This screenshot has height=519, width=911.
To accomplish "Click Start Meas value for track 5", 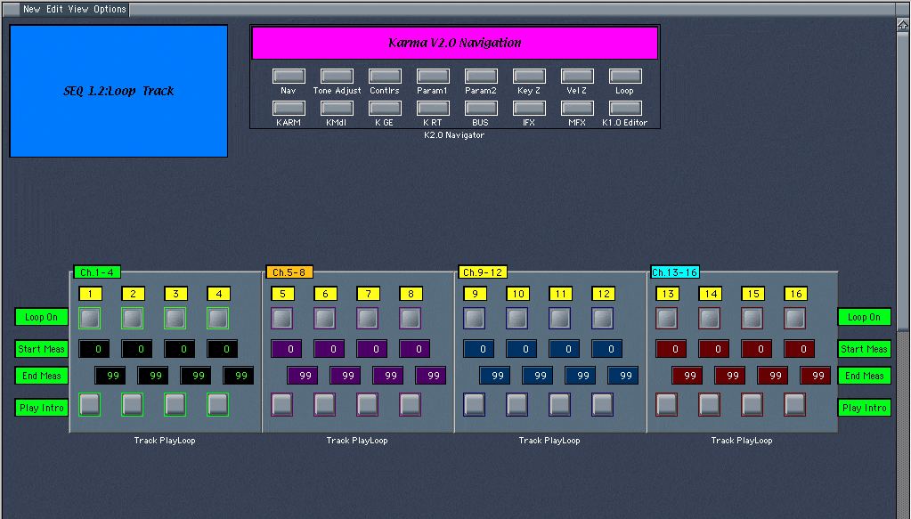I will [287, 349].
